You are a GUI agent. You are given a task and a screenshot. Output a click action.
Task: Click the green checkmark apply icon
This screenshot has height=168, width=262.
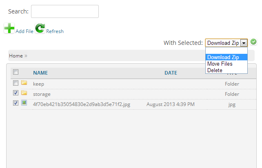(x=253, y=42)
